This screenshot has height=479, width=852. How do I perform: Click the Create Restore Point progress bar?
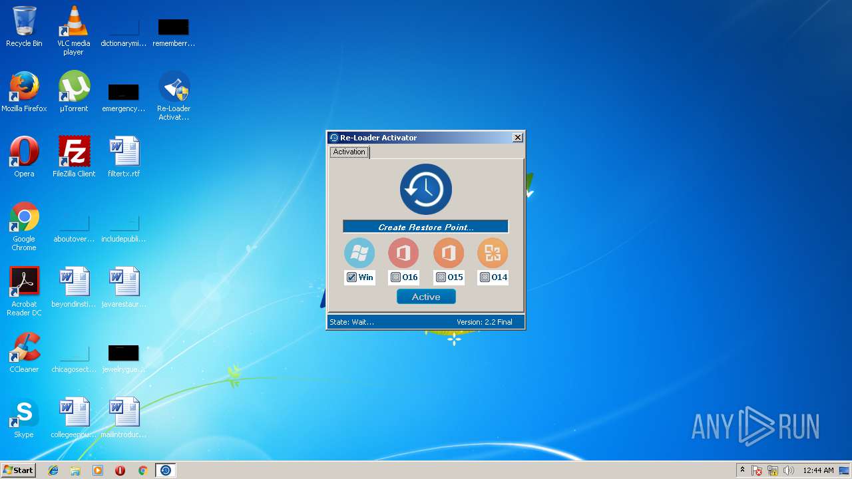coord(425,227)
